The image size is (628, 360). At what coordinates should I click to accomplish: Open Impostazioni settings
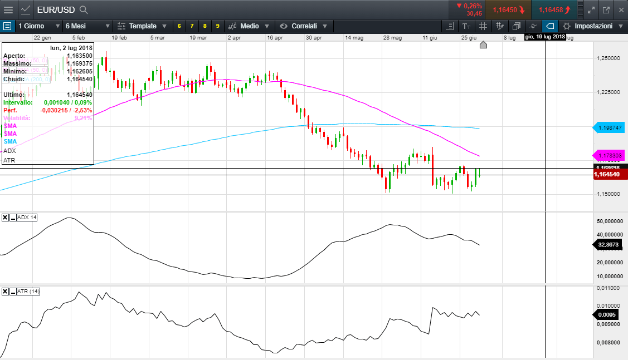coord(592,26)
